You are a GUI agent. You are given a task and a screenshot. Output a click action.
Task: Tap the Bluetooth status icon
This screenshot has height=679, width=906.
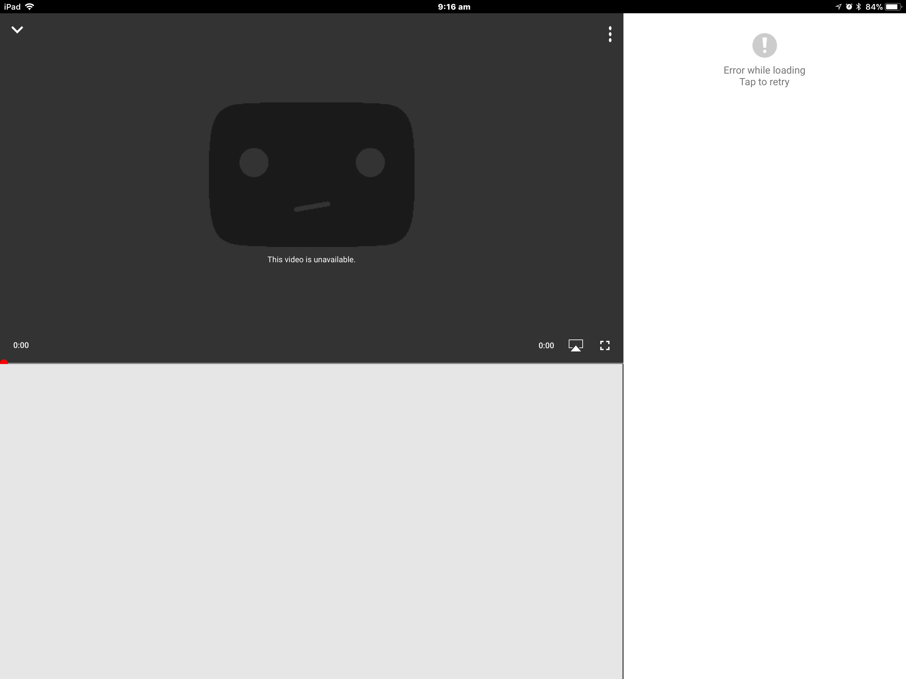[859, 7]
